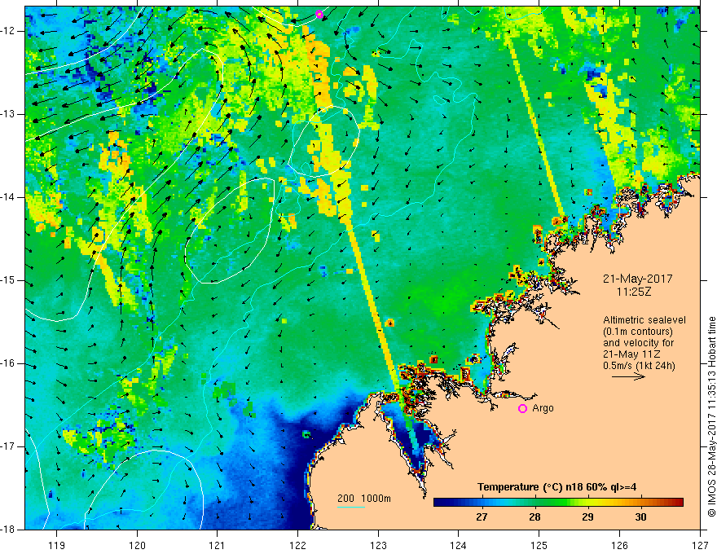The image size is (717, 554).
Task: Click the vertical IMOS copyright timestamp text
Action: click(x=711, y=417)
